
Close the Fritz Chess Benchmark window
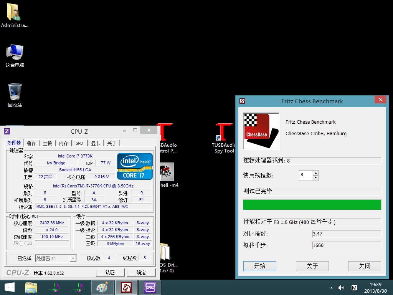[x=380, y=99]
